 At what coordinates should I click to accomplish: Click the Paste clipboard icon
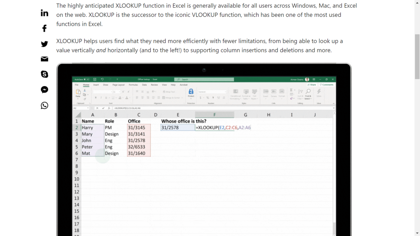click(78, 92)
